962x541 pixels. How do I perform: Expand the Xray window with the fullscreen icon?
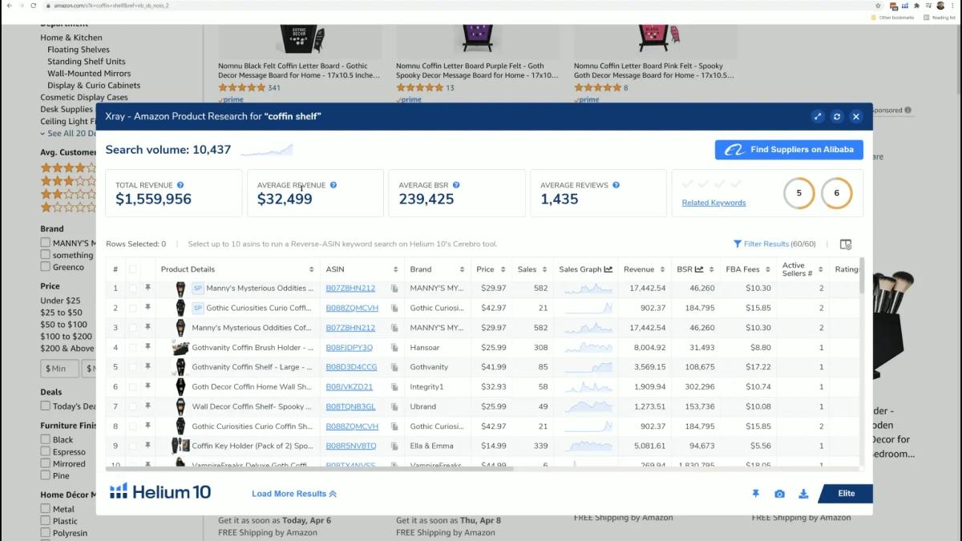click(x=817, y=116)
